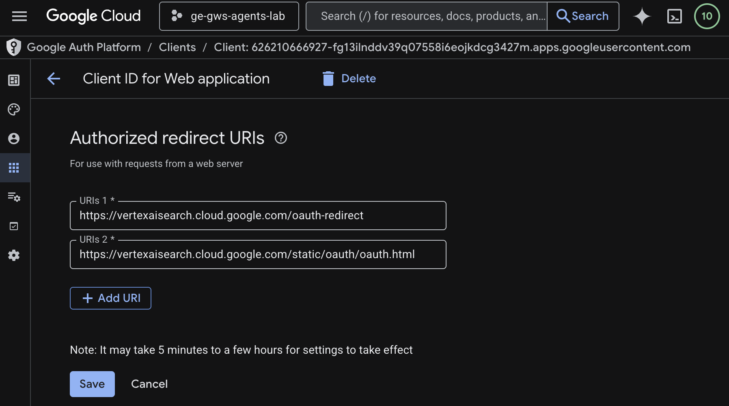Screen dimensions: 729x406
Task: Click the Google Auth Platform breadcrumb
Action: tap(84, 47)
